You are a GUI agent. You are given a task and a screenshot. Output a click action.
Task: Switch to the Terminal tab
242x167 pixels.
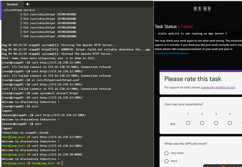pyautogui.click(x=12, y=4)
